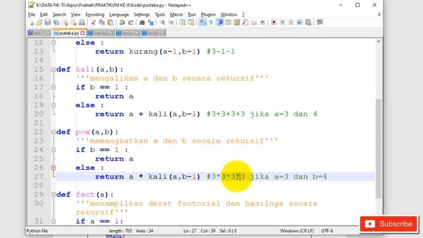Save the current file using toolbar
The width and height of the screenshot is (423, 238).
pos(48,22)
